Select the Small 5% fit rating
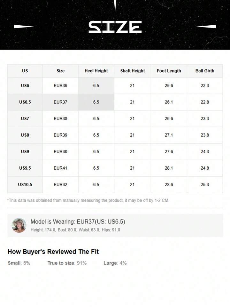Image resolution: width=230 pixels, height=307 pixels. click(19, 263)
